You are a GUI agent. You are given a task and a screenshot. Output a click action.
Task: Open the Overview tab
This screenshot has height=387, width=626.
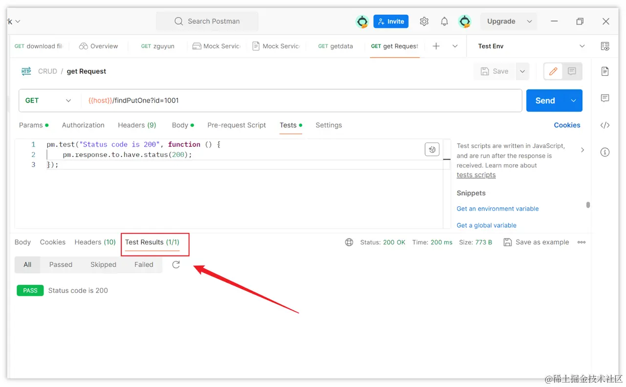pos(98,46)
